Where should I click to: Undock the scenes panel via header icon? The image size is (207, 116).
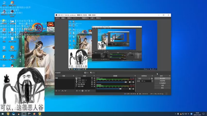[x=73, y=76]
